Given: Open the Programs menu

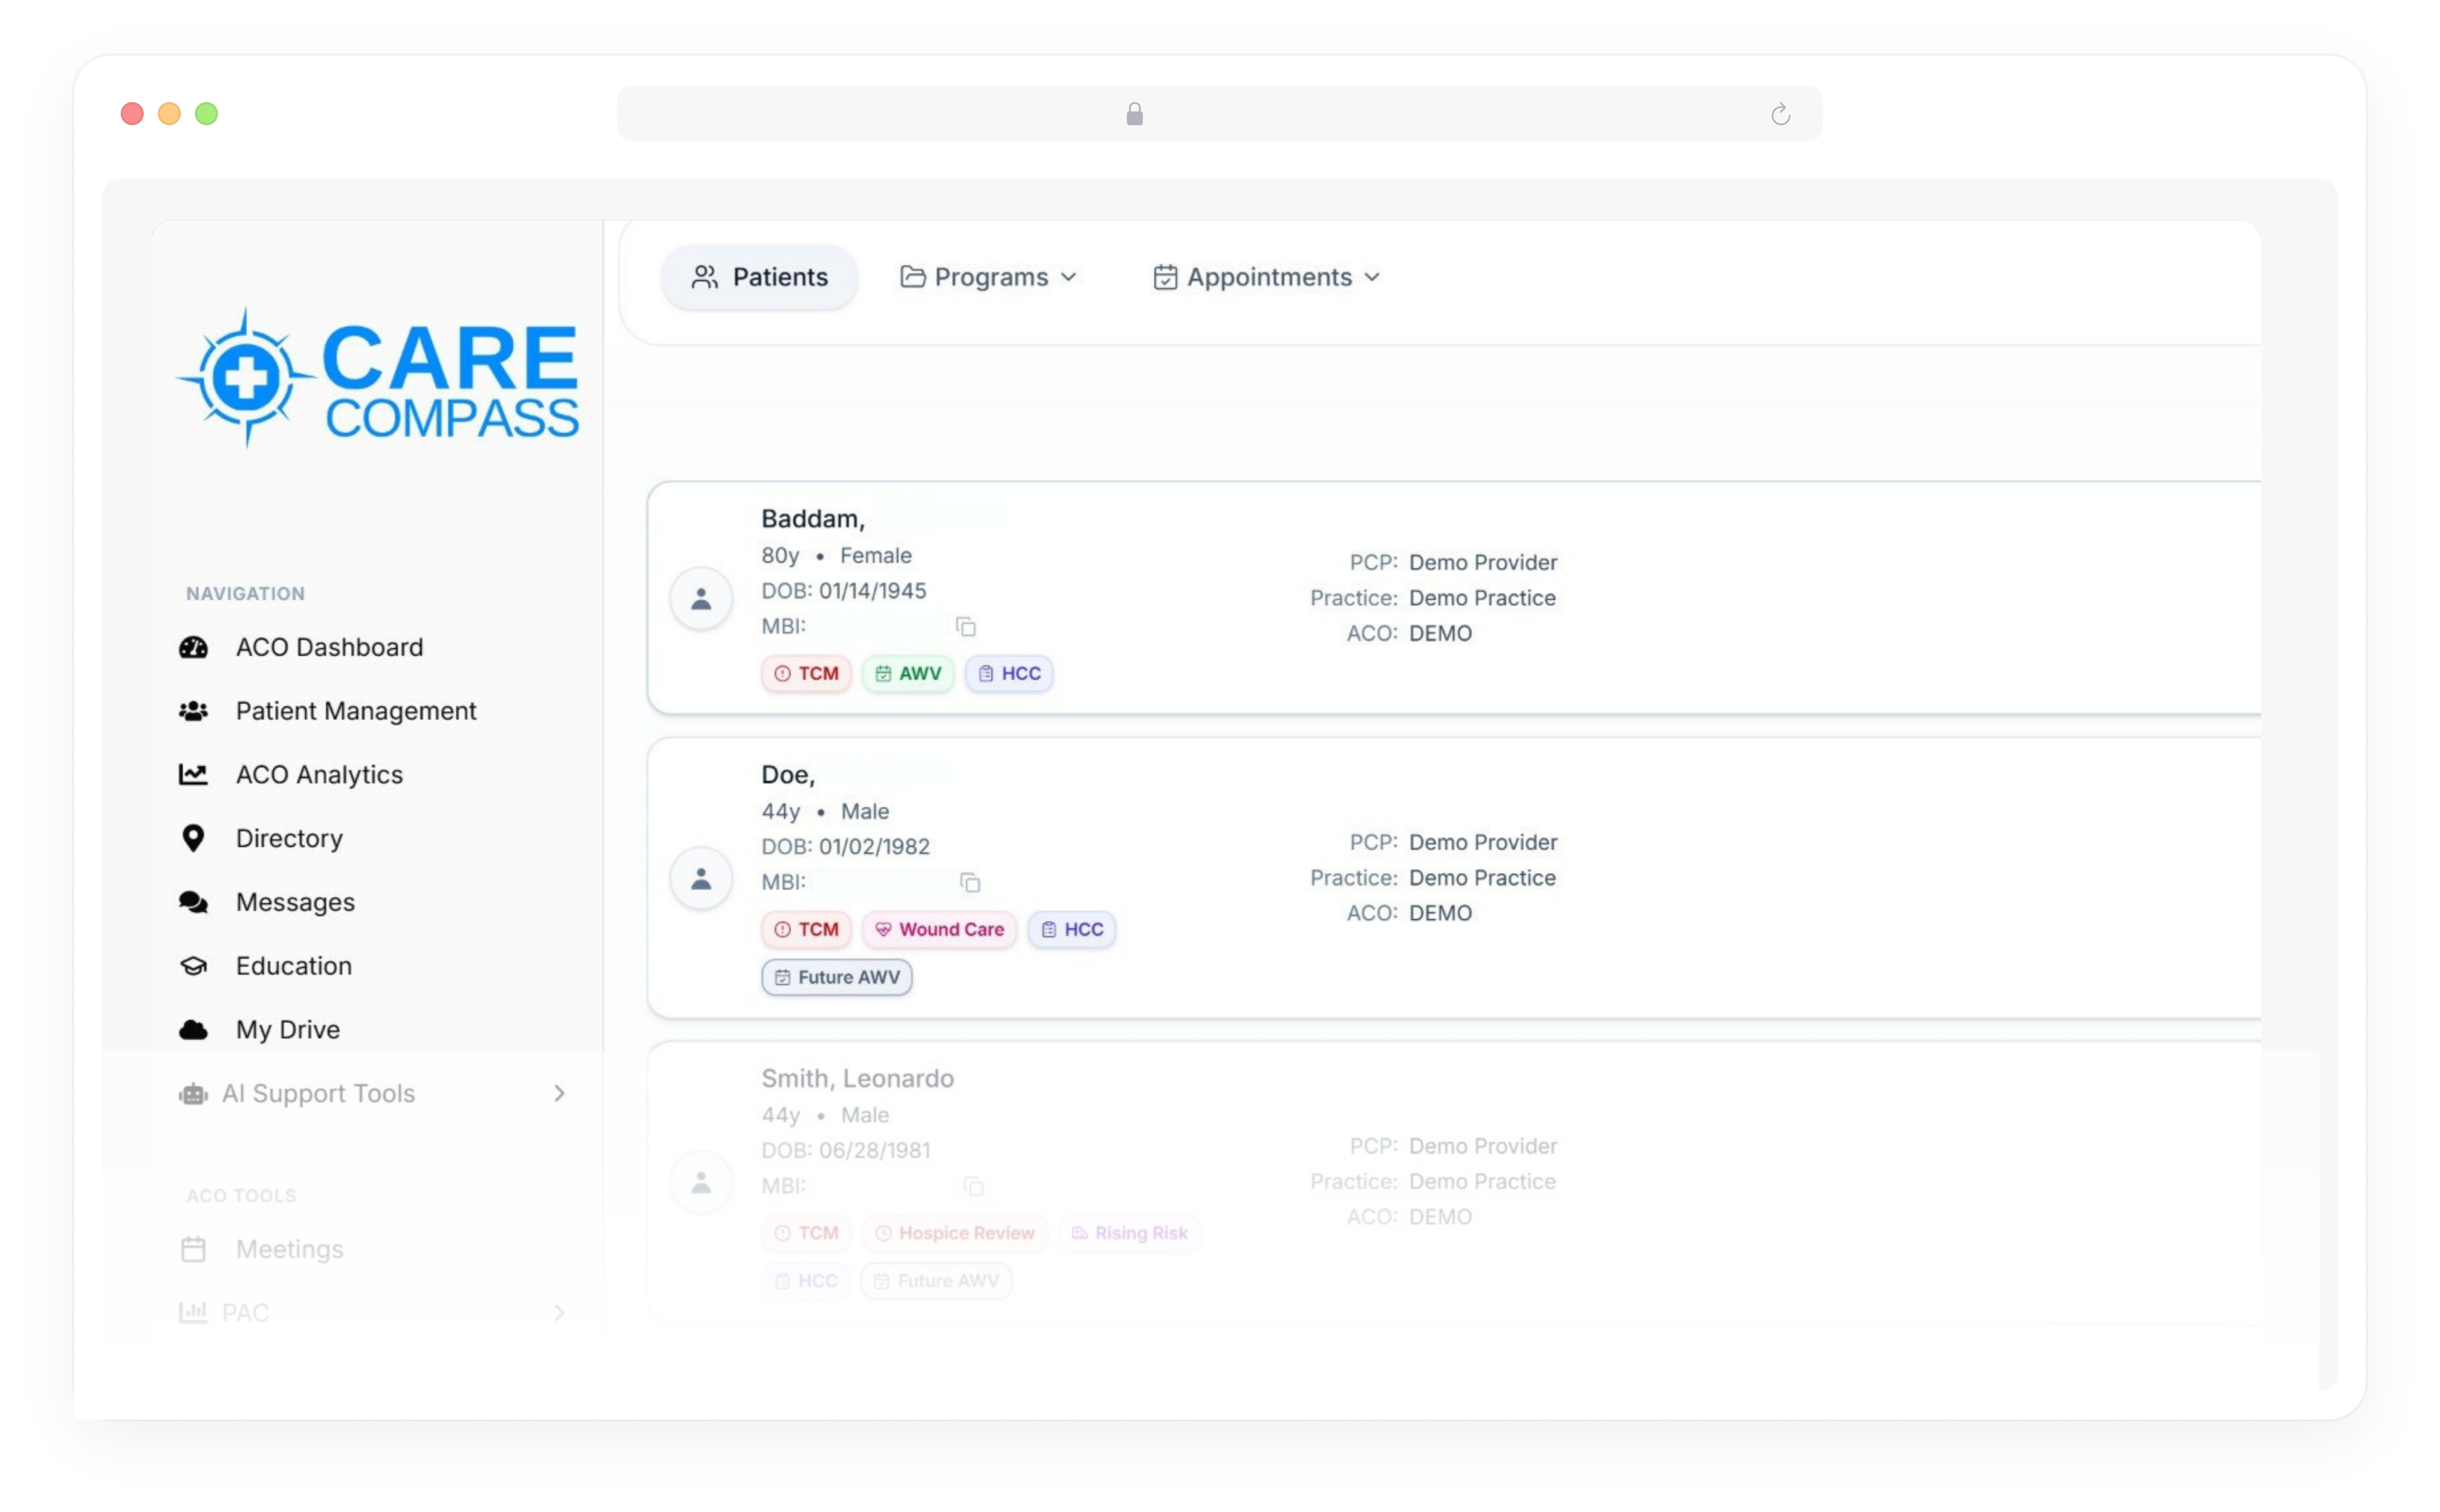Looking at the screenshot, I should click(989, 277).
